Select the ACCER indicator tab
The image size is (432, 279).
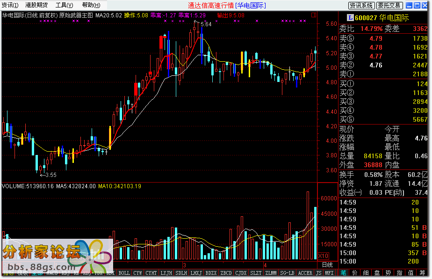305,273
